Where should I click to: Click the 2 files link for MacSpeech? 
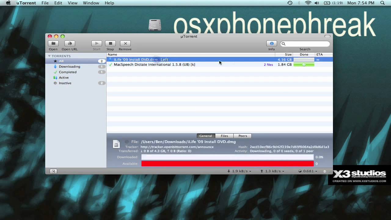269,65
